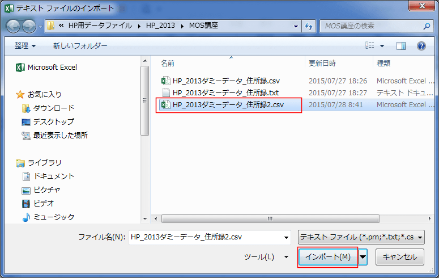
Task: Open the ツール(L) dropdown menu
Action: point(266,257)
